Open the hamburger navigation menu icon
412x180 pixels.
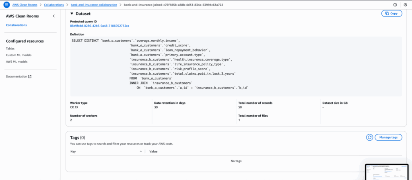[x=6, y=5]
